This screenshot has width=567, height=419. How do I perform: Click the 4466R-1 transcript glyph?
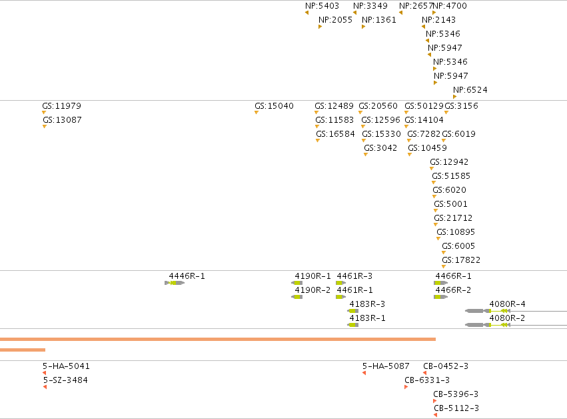441,283
